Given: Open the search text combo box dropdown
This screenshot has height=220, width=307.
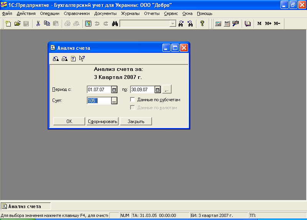Looking at the screenshot, I should click(173, 24).
